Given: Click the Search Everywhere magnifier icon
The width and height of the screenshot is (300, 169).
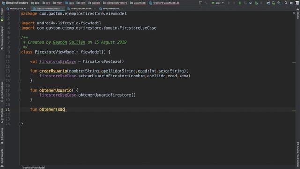Looking at the screenshot, I should (285, 3).
